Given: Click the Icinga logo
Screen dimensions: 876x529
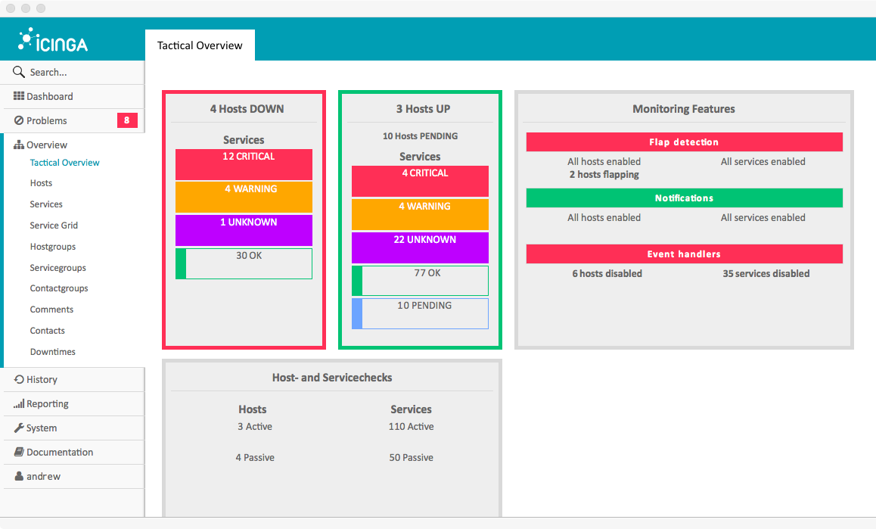Looking at the screenshot, I should click(53, 40).
